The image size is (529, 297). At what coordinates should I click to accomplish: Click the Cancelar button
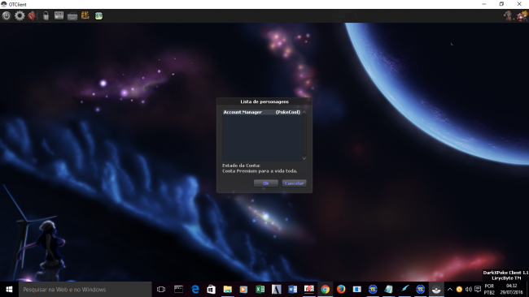click(294, 183)
